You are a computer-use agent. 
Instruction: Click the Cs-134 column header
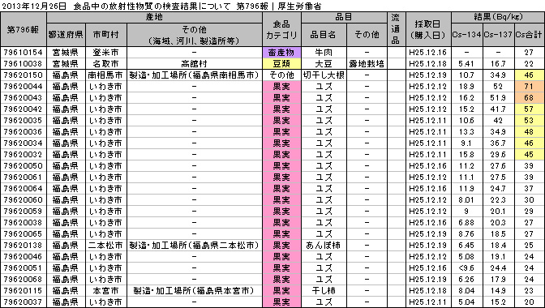(466, 35)
